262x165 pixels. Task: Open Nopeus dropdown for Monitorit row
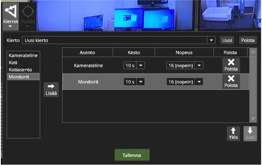199,82
